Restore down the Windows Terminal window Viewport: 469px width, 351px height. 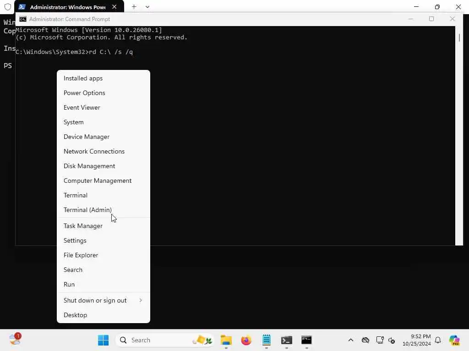(x=437, y=6)
